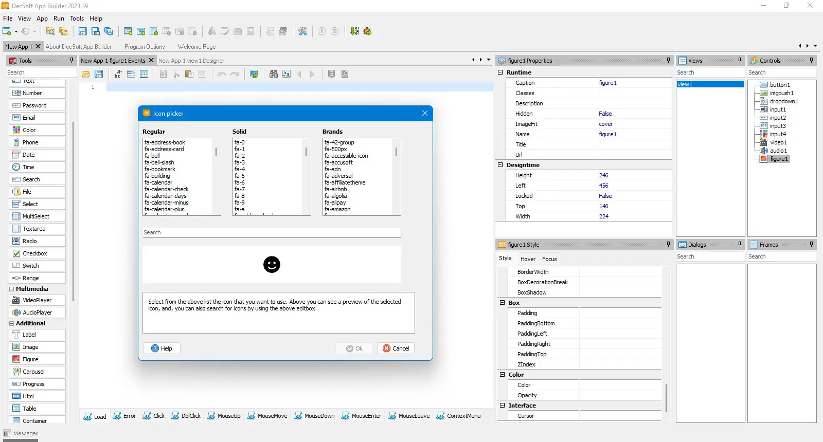
Task: Click Open file icon in editor toolbar
Action: (86, 74)
